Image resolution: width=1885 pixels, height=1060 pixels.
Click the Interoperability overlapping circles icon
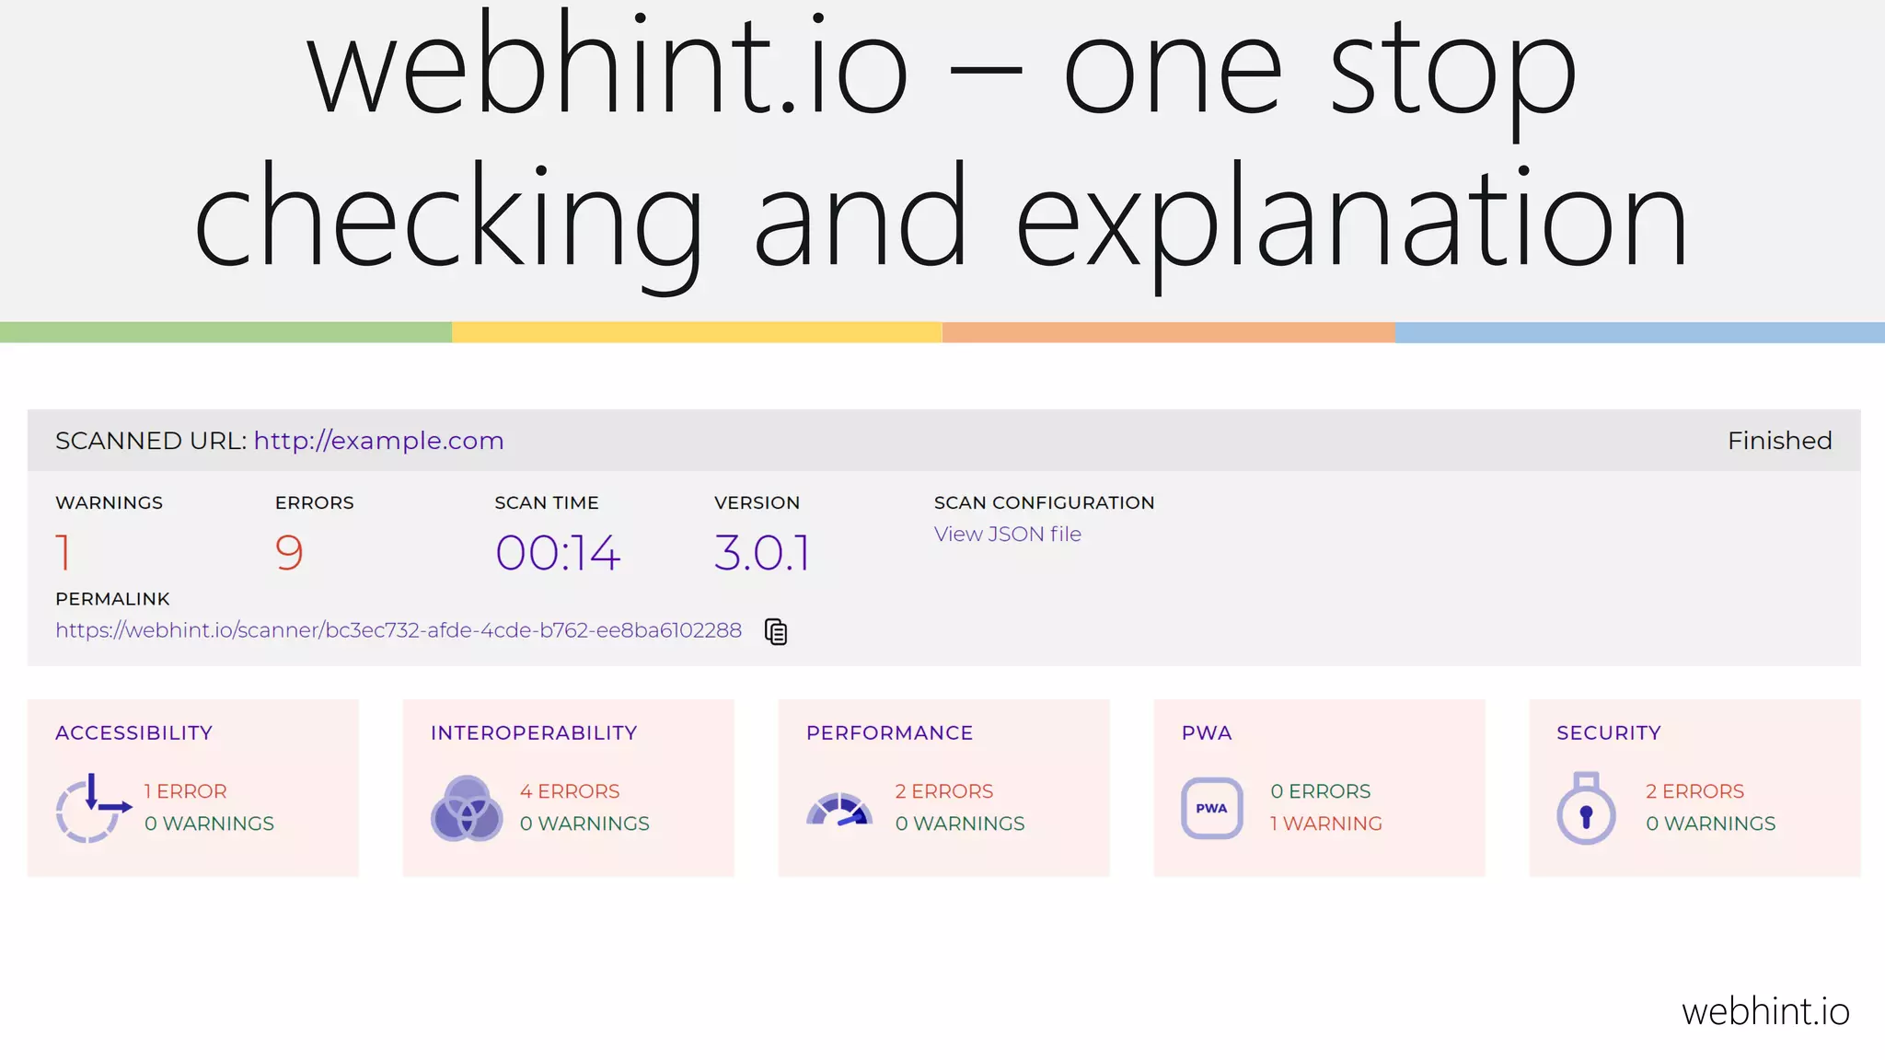click(467, 808)
